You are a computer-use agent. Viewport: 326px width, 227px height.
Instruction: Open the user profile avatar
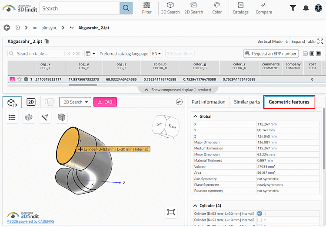tap(318, 8)
